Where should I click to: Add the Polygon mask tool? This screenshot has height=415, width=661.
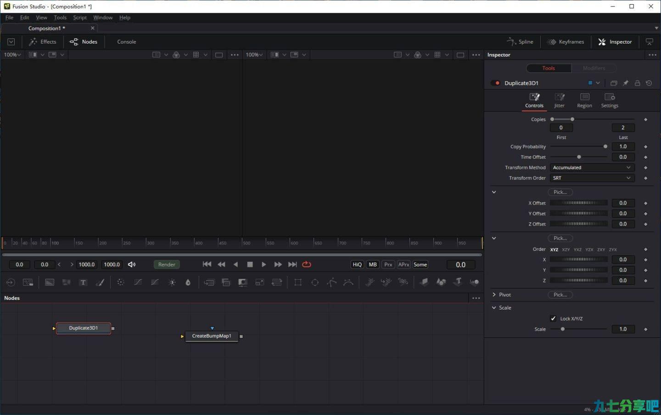(331, 282)
